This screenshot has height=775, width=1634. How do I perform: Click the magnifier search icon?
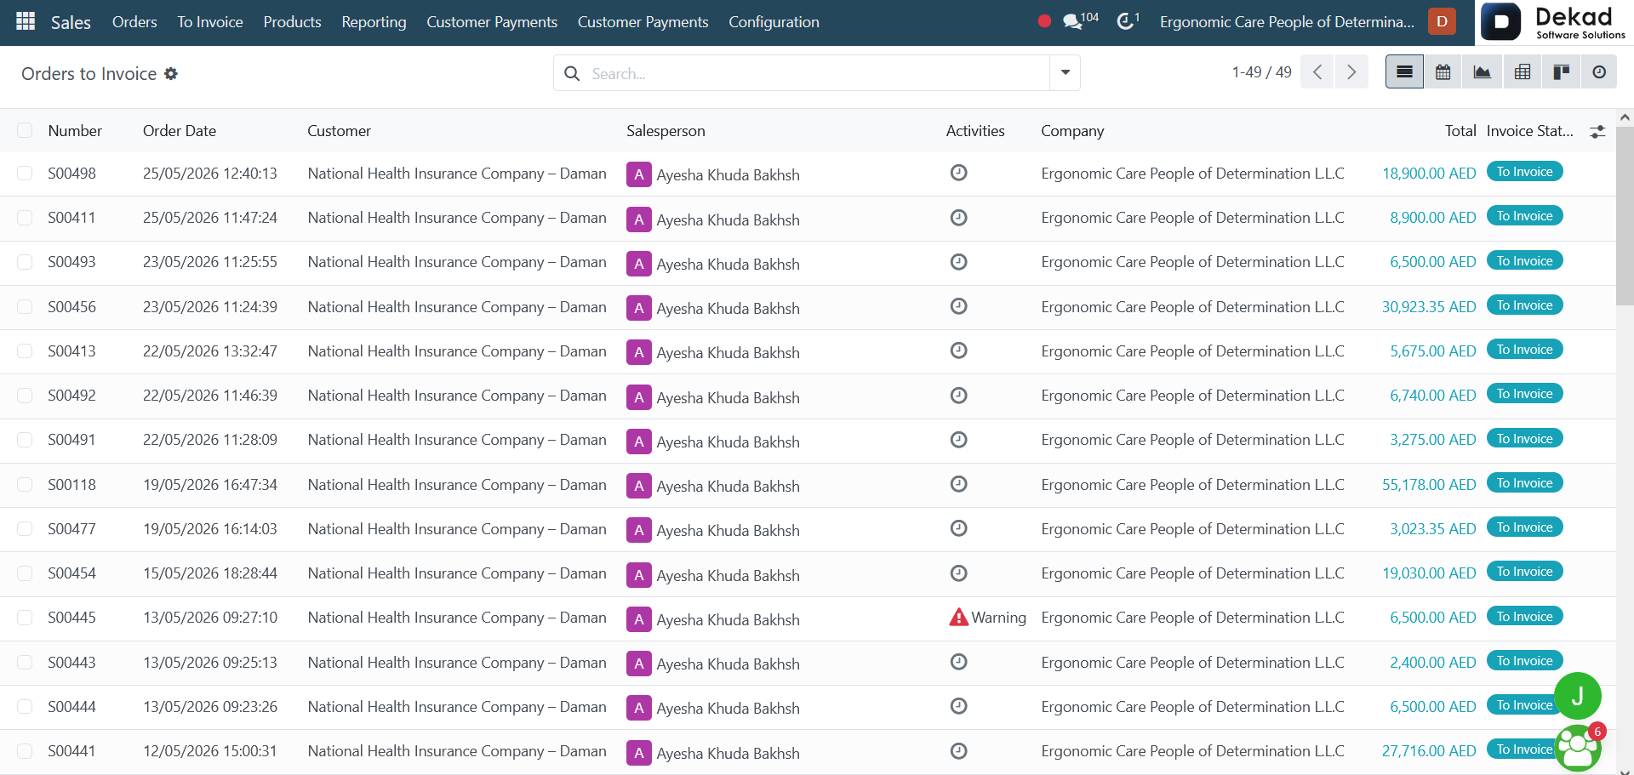pos(573,74)
